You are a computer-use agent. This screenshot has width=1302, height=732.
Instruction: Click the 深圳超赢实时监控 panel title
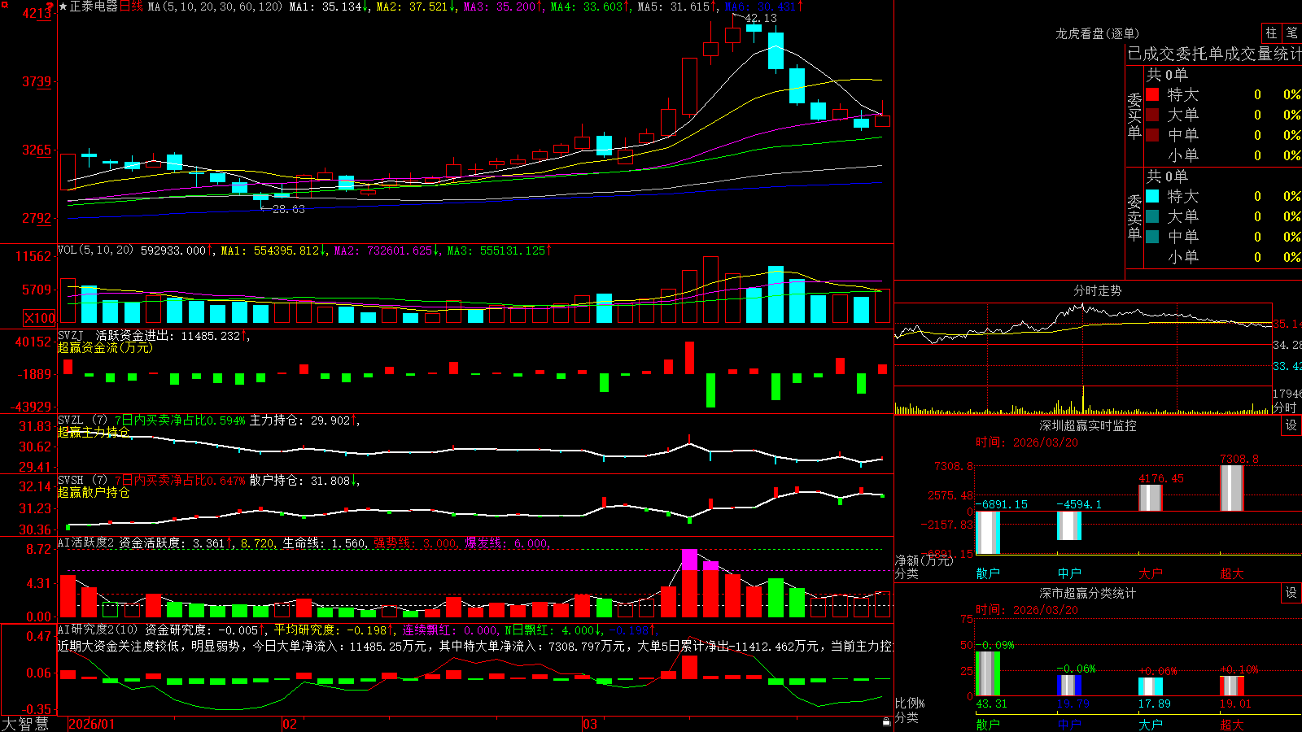[1088, 425]
